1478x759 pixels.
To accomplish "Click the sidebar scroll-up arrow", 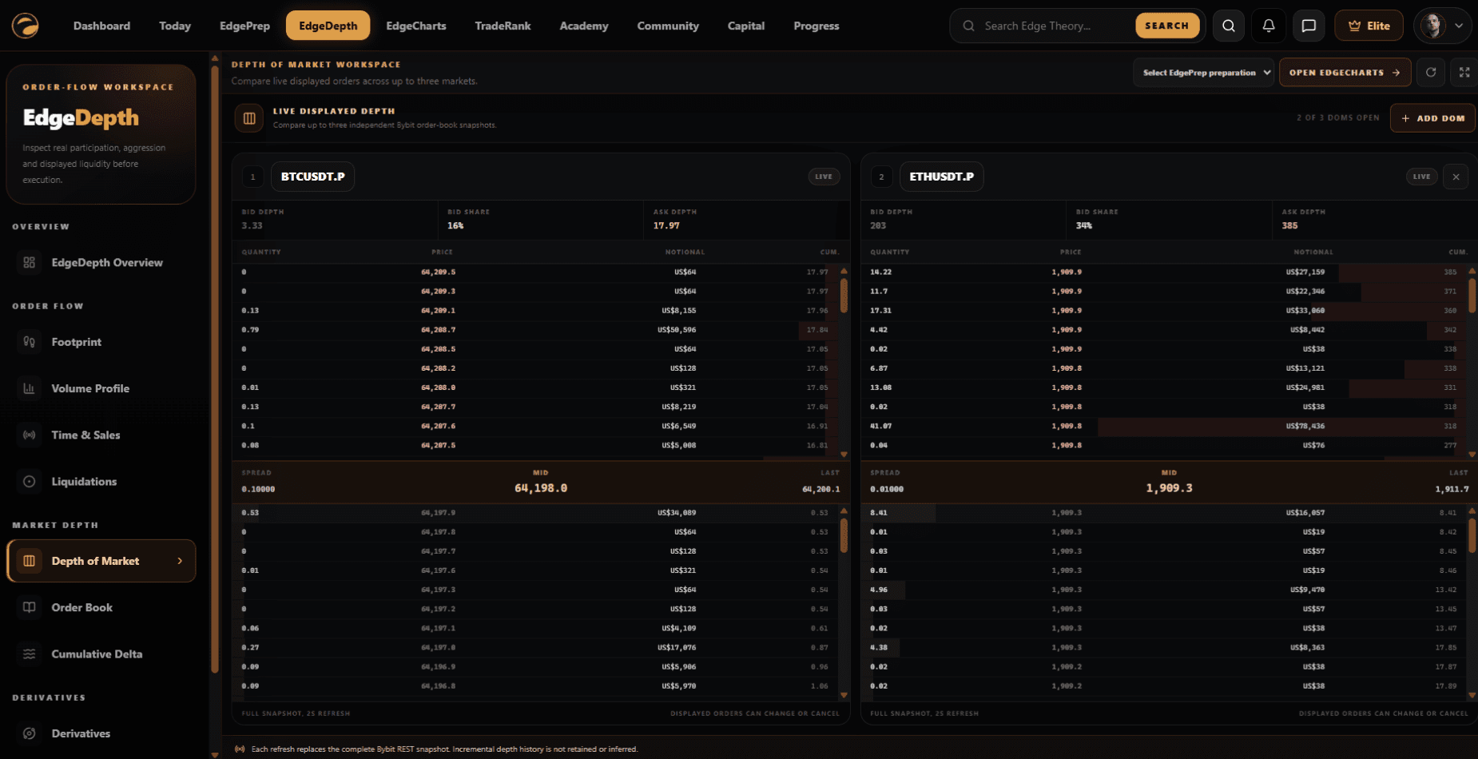I will [x=214, y=58].
